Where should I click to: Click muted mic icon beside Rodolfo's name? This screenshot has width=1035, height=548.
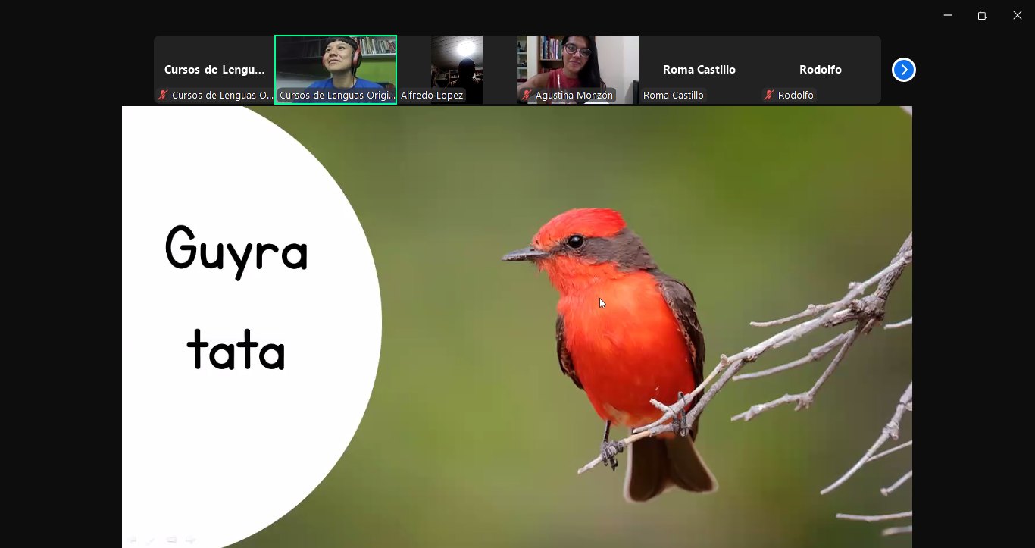tap(769, 96)
